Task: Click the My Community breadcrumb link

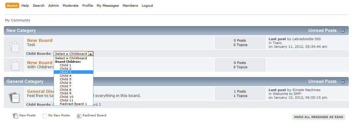Action: 17,20
